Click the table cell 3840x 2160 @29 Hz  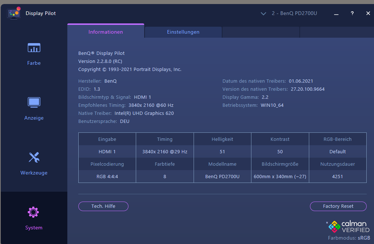(x=165, y=152)
